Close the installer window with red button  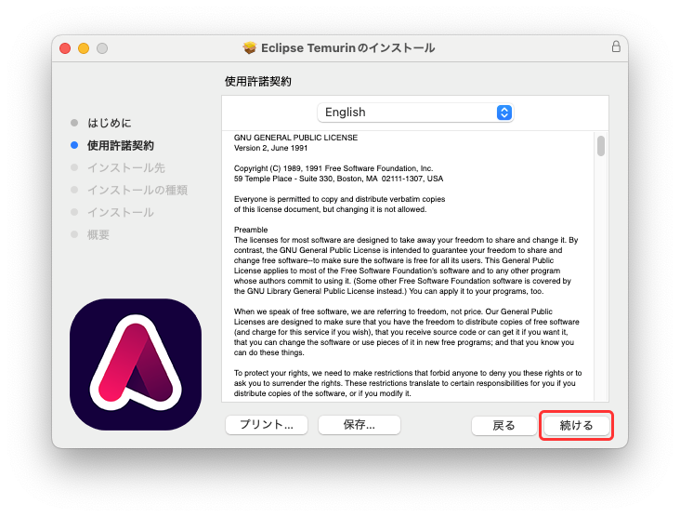pyautogui.click(x=65, y=48)
